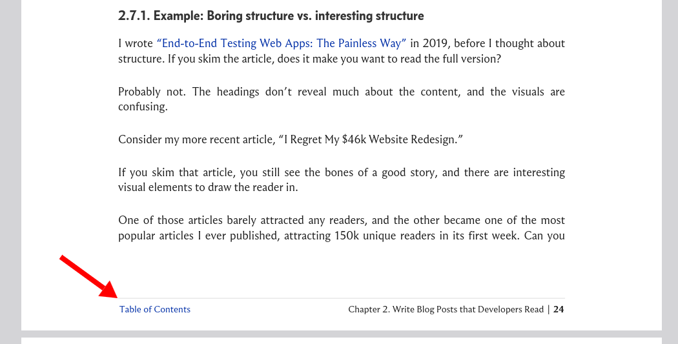Click the "2.7.1." section number

click(x=134, y=16)
